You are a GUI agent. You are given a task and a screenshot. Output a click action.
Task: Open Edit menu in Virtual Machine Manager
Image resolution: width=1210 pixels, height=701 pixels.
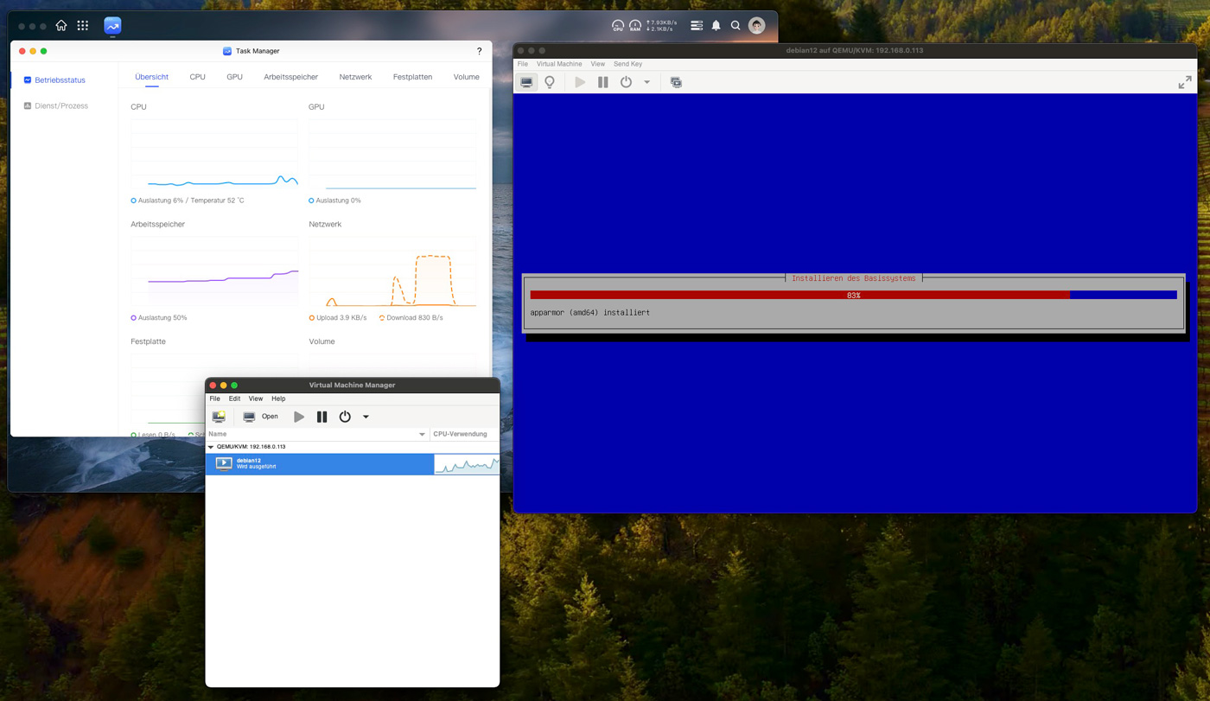234,398
